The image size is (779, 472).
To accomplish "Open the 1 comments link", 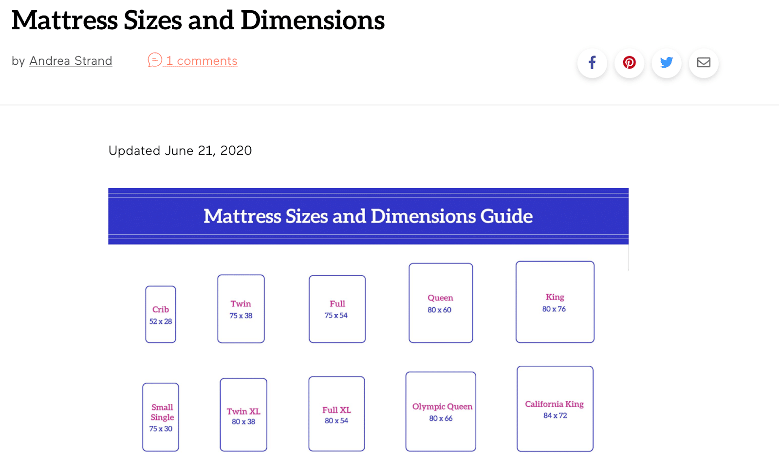I will click(202, 61).
